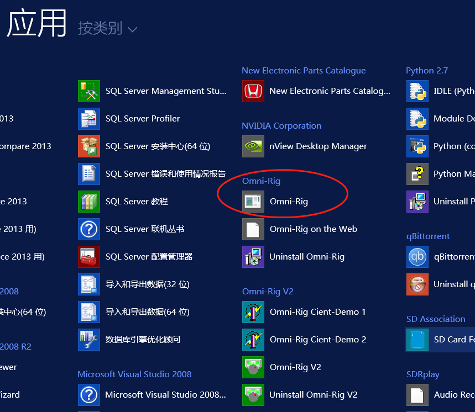Viewport: 475px width, 412px height.
Task: Click the Uninstall Omni-Rig icon
Action: pos(253,257)
